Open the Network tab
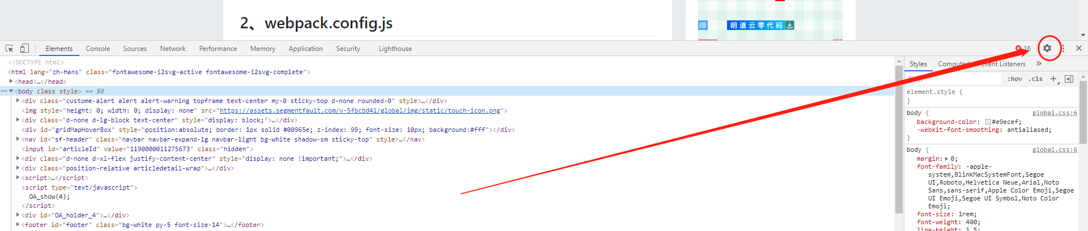This screenshot has height=231, width=1088. click(x=173, y=49)
